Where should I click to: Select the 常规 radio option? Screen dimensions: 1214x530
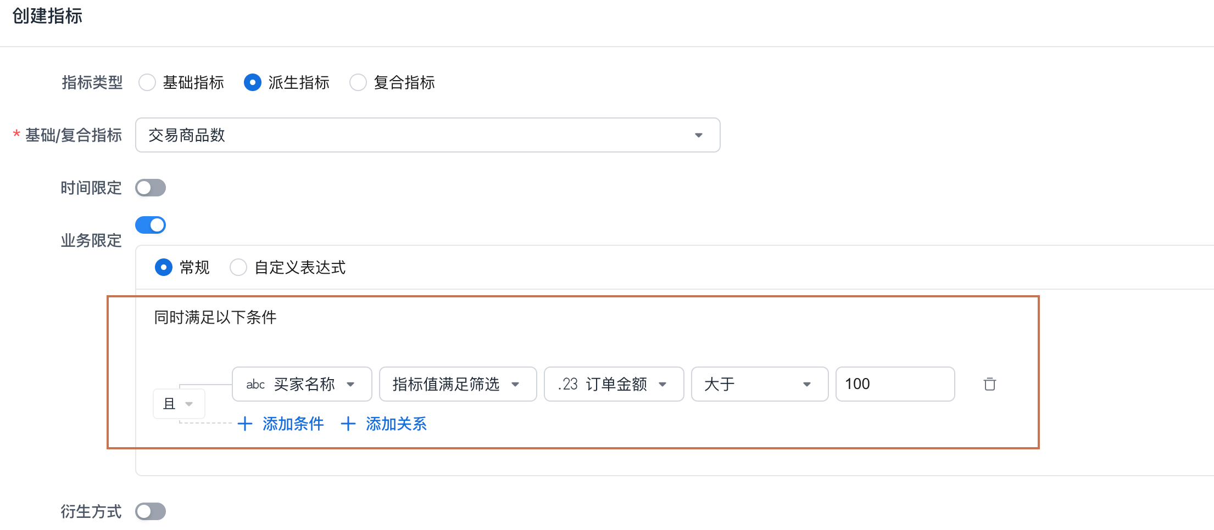pos(164,267)
